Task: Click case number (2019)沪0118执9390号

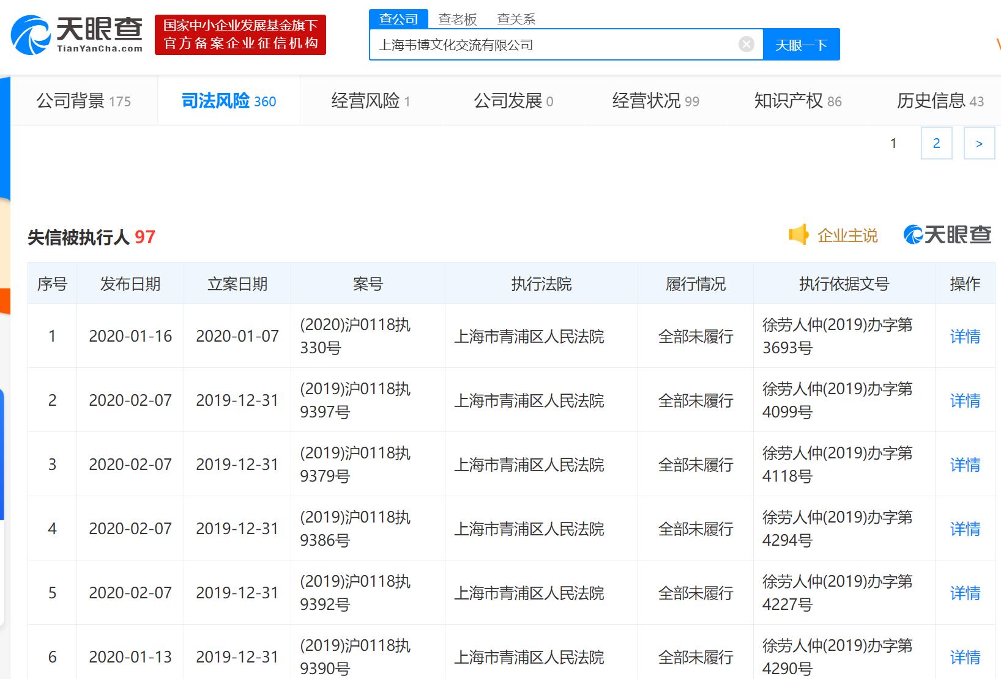Action: [355, 657]
